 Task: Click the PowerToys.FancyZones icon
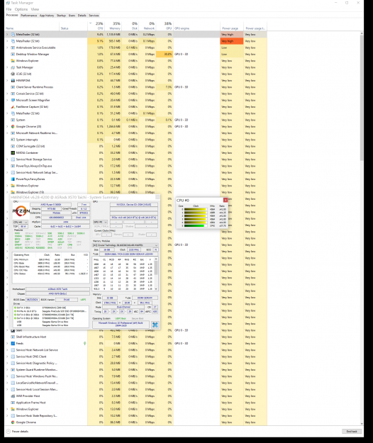13,179
